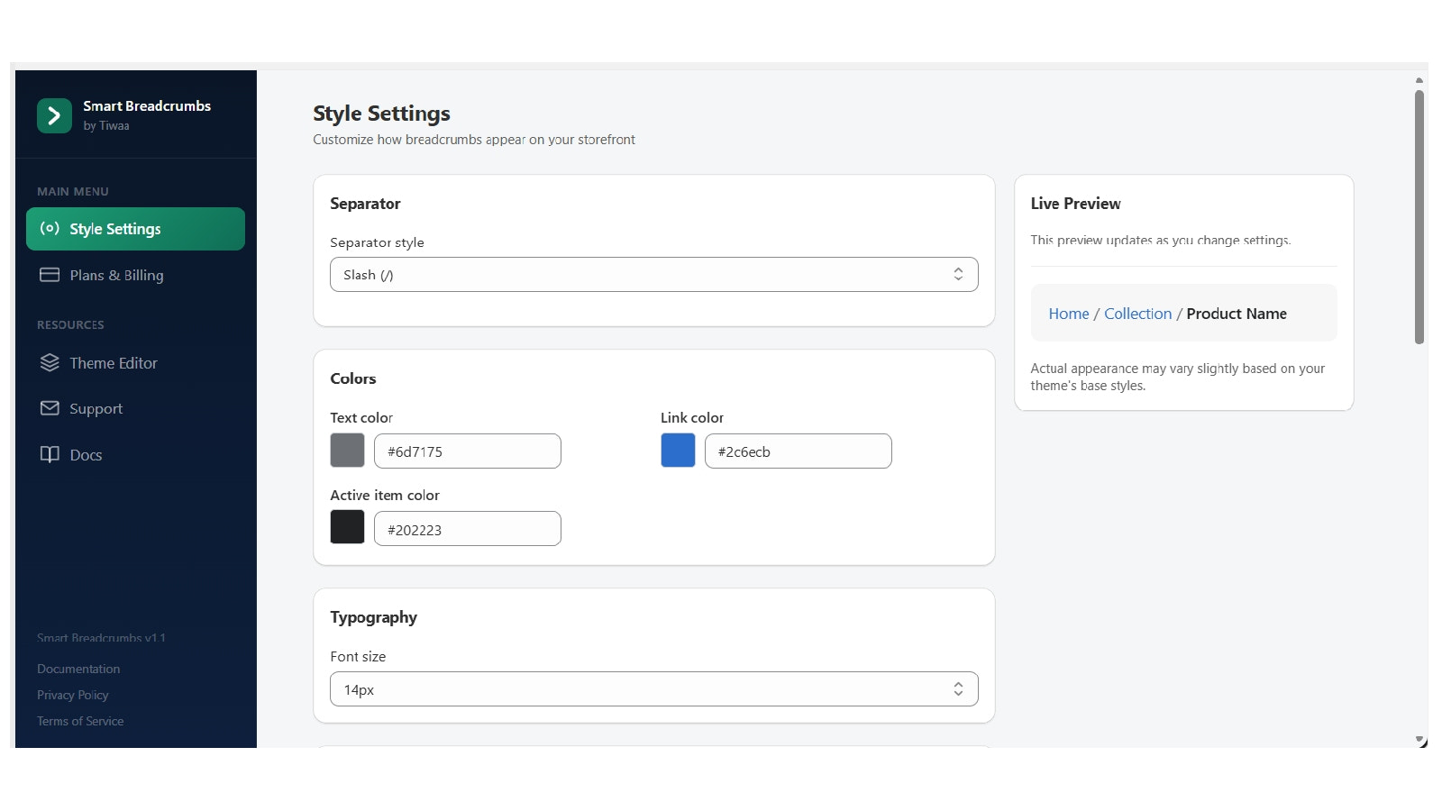1442x811 pixels.
Task: Click the Link color blue swatch
Action: point(678,451)
